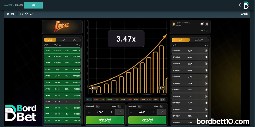Click the 80.89x multiplier in history strip
255x127 pixels.
(109, 100)
